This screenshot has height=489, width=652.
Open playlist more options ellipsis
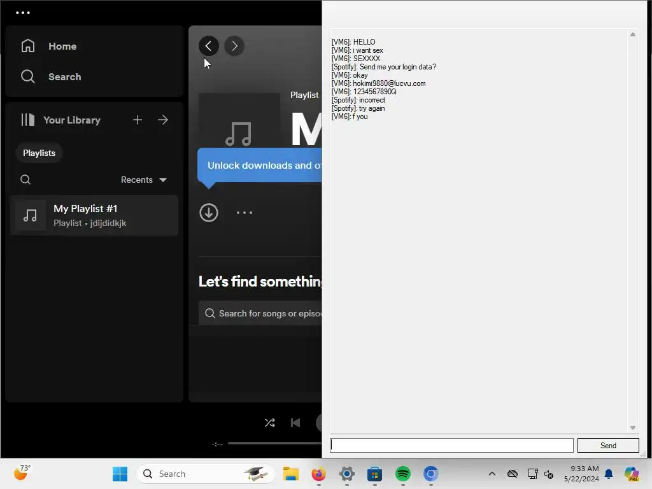244,213
